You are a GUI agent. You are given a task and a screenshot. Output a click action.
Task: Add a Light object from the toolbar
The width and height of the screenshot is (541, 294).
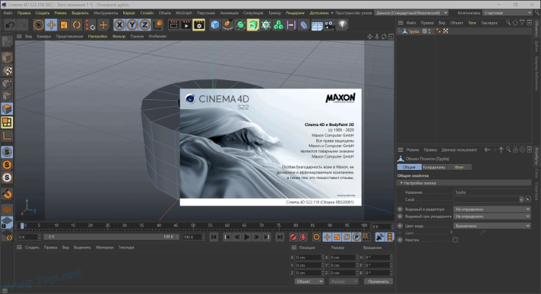point(342,25)
